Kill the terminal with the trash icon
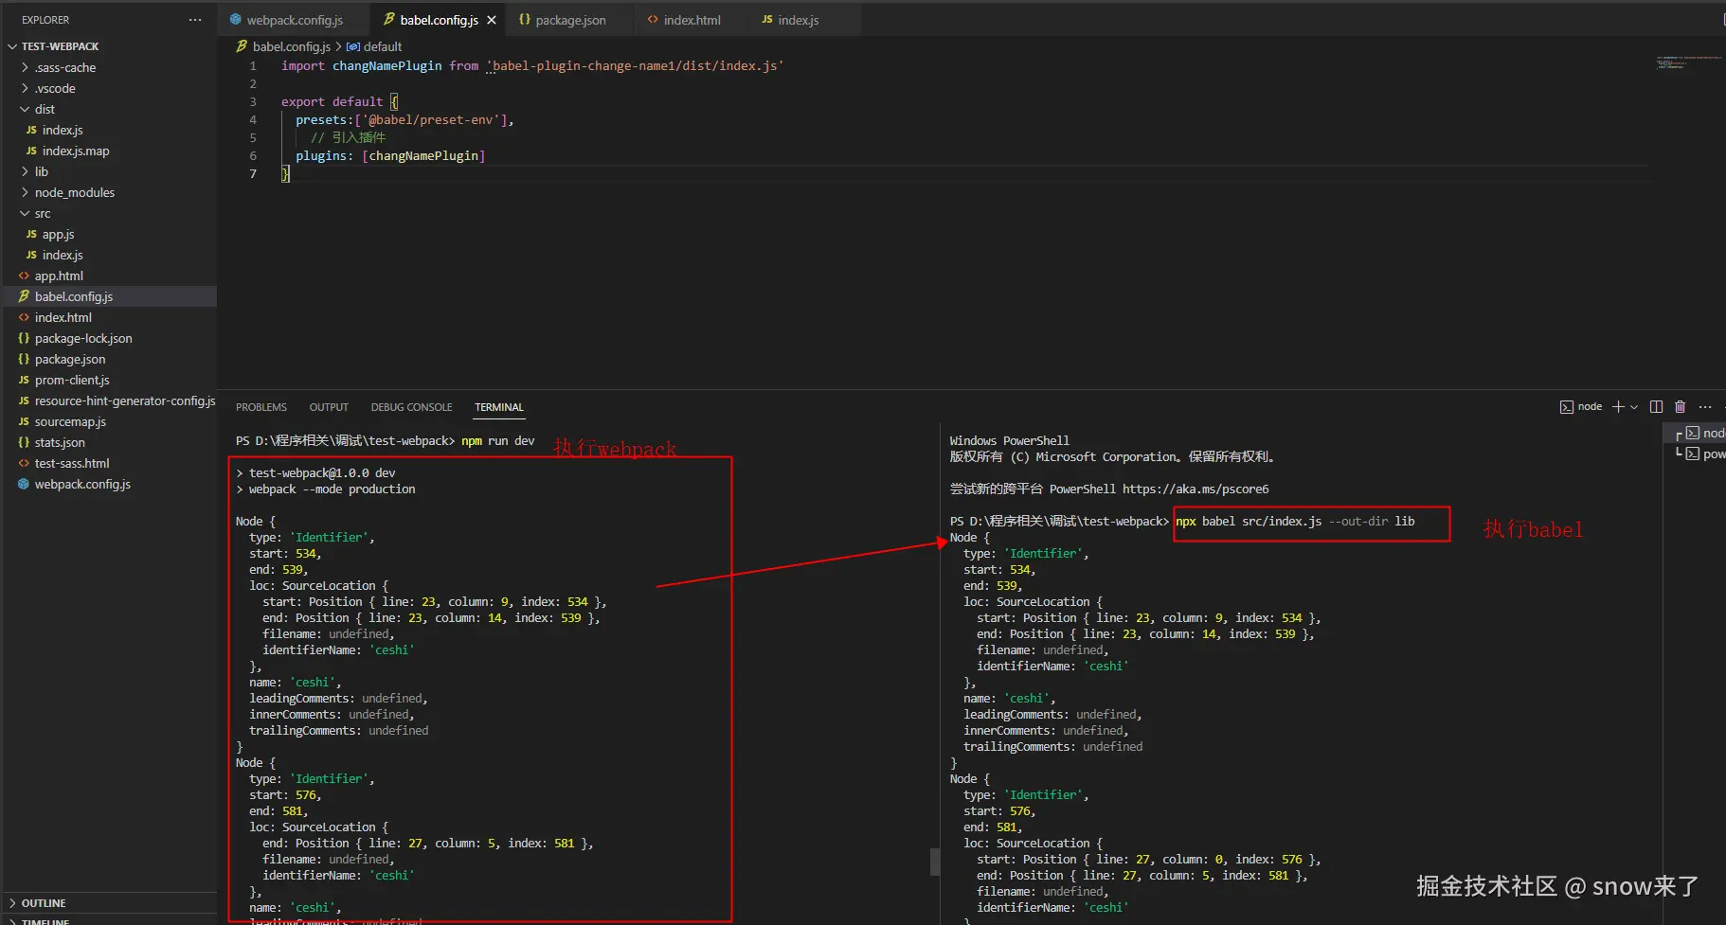 [1680, 407]
